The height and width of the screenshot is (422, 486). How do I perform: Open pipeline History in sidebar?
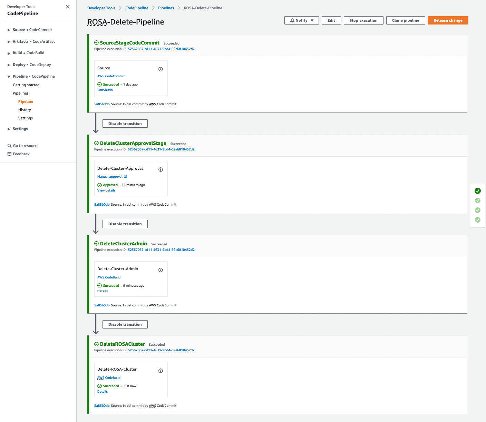[25, 110]
